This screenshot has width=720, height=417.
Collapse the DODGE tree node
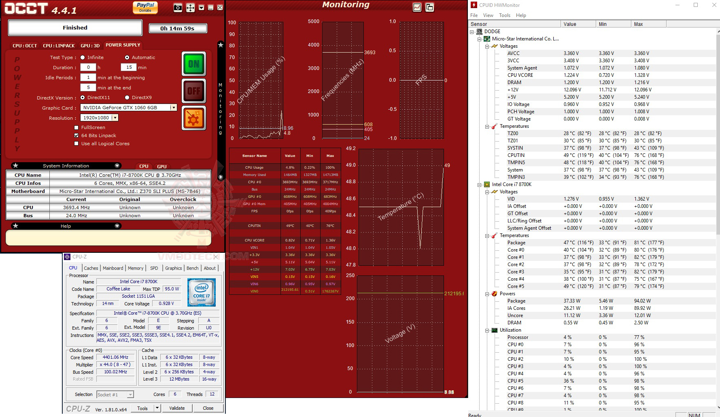[472, 32]
